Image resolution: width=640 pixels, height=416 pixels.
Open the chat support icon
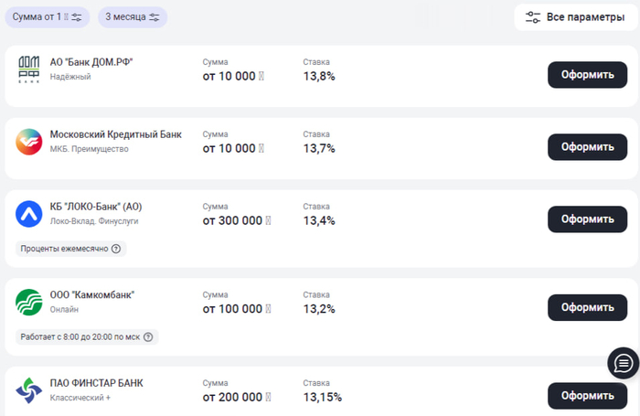click(x=623, y=363)
